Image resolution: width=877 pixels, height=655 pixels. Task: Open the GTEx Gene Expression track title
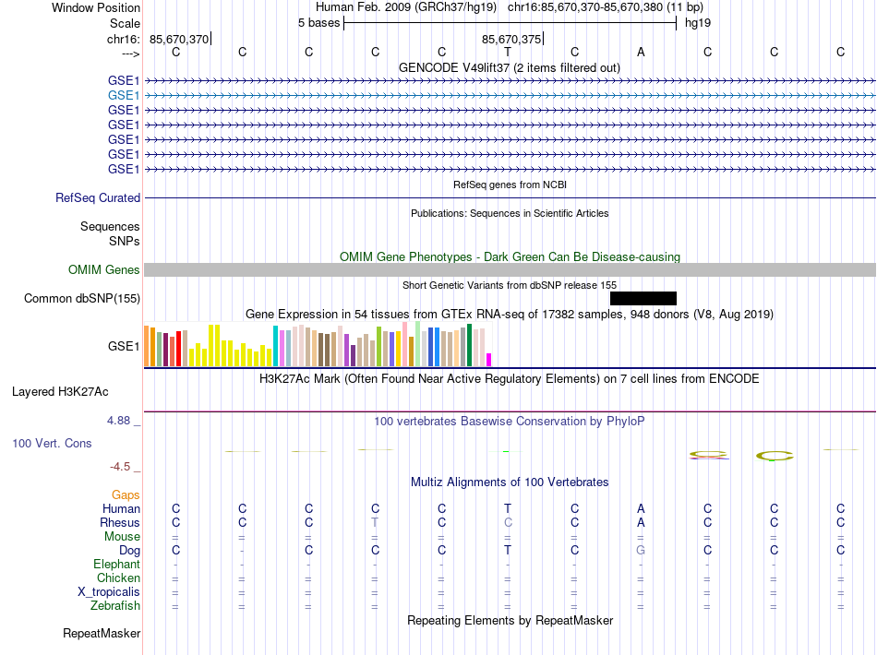[510, 314]
